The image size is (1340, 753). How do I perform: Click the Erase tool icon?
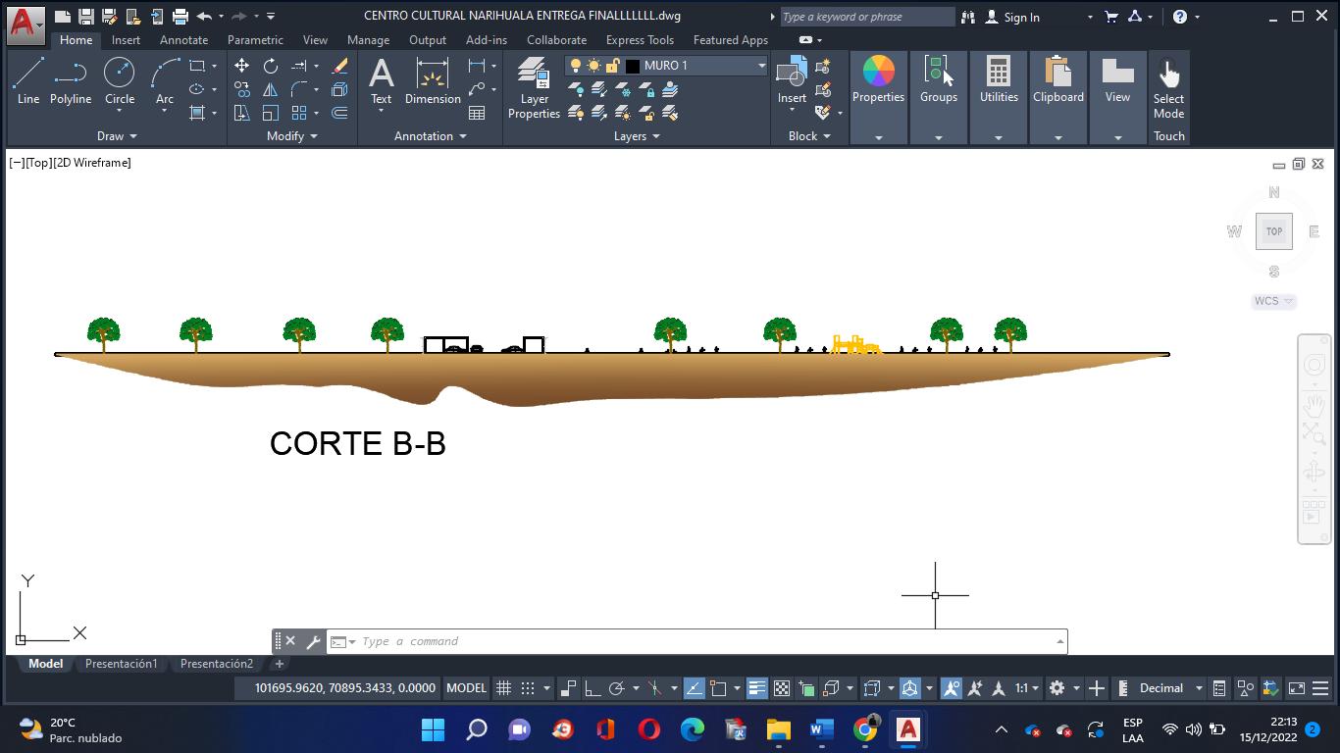[x=340, y=66]
